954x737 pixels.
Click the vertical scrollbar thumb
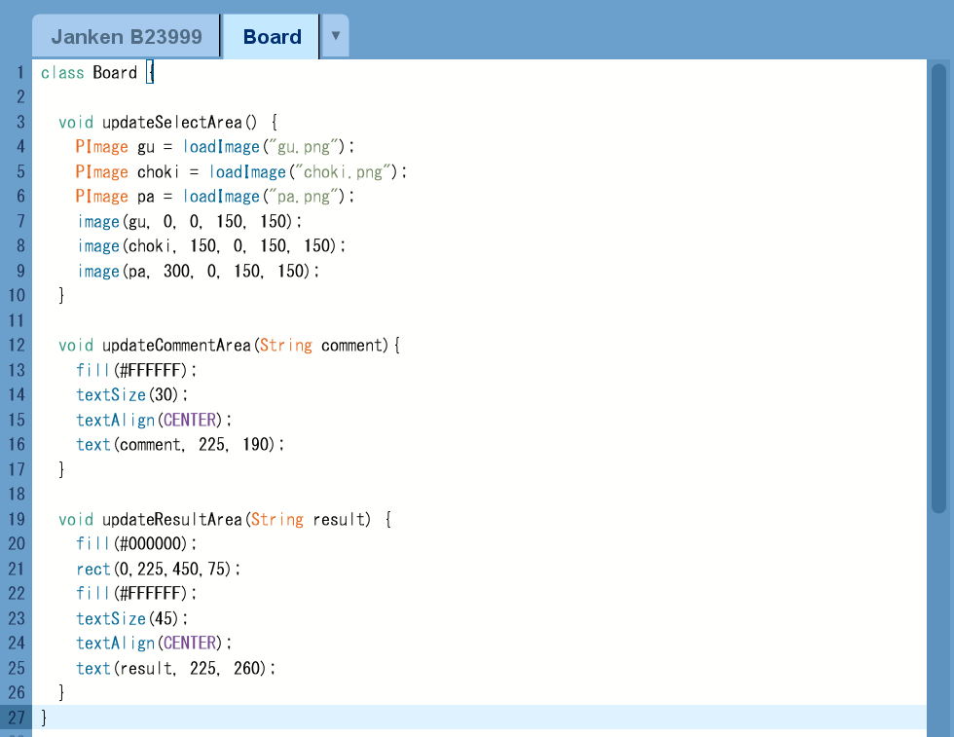click(x=938, y=287)
